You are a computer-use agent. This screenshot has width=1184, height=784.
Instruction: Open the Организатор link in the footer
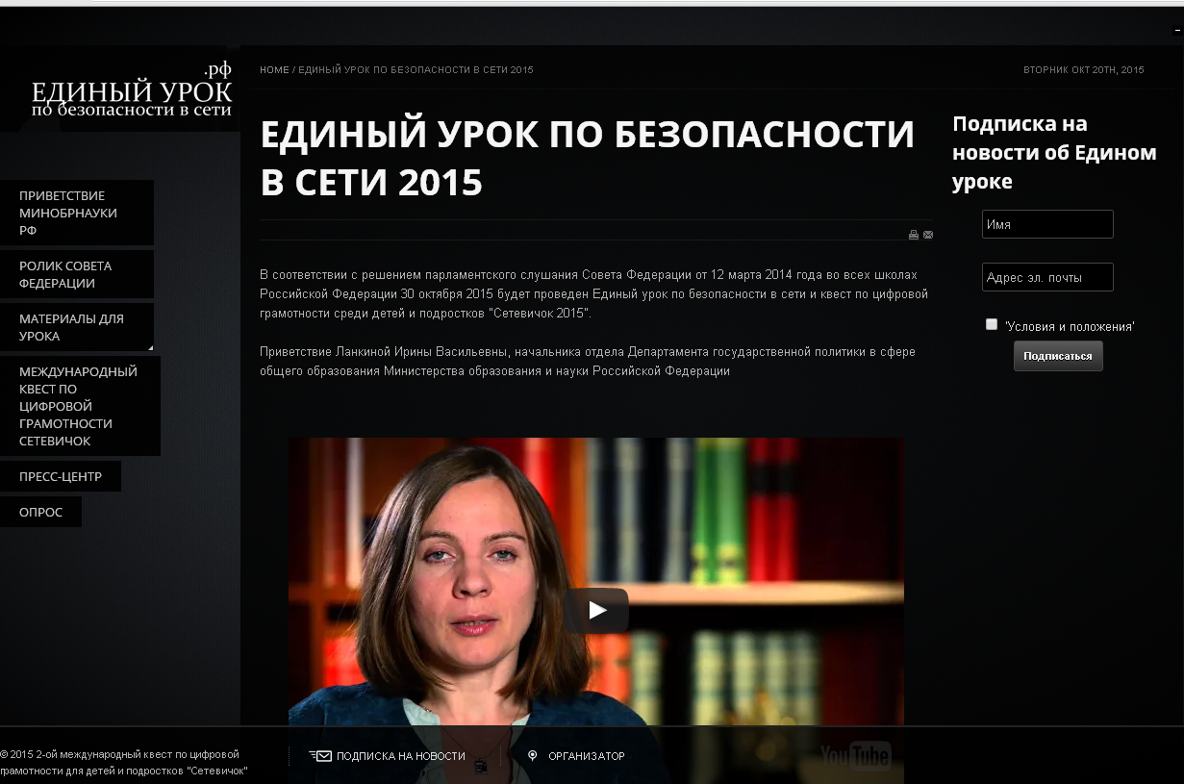pyautogui.click(x=586, y=756)
